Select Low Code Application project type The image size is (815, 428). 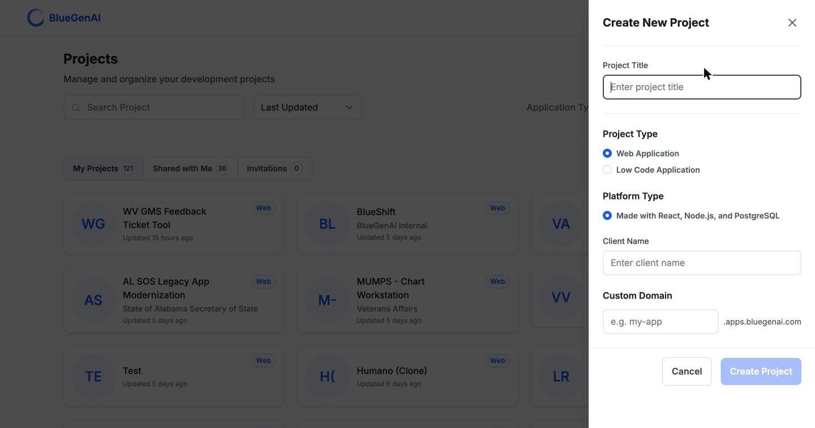[x=607, y=170]
